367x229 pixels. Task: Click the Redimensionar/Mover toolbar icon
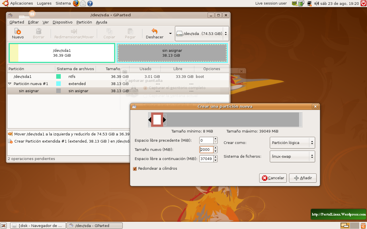point(74,31)
